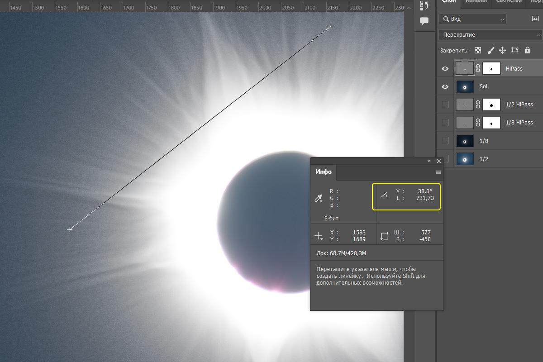Toggle mask link on HiPass layer
Viewport: 543px width, 362px height.
click(478, 68)
